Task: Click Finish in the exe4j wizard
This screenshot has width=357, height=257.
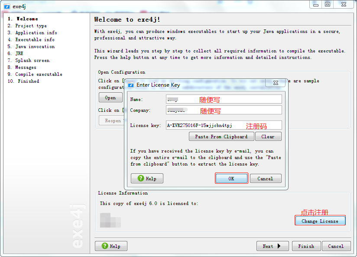Action: click(x=306, y=246)
